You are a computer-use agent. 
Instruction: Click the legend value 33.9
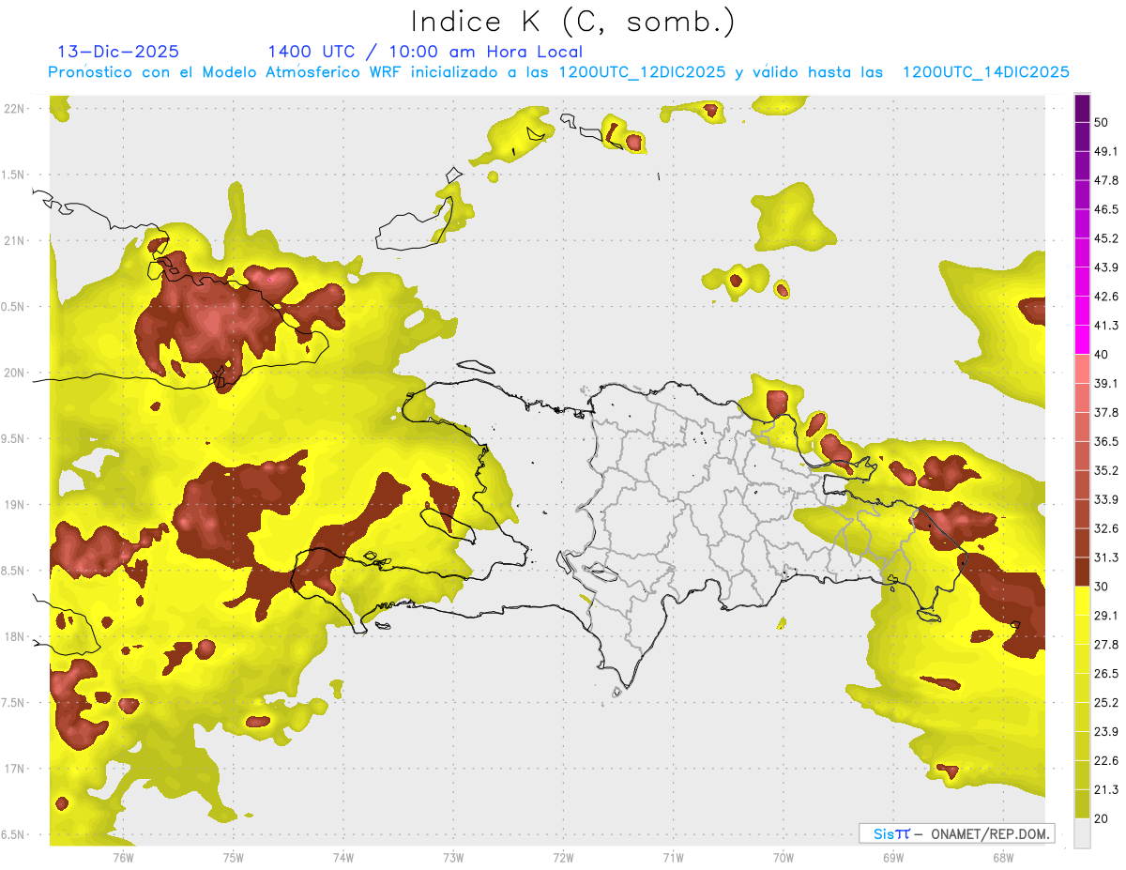point(1105,499)
